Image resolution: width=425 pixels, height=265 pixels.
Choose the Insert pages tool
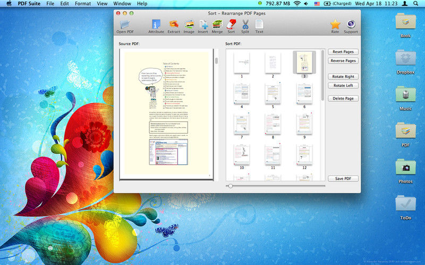(x=203, y=26)
